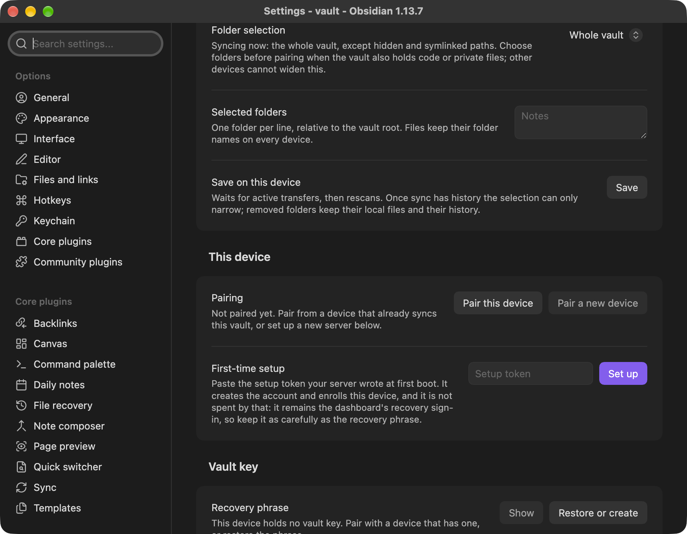Click the search magnifier icon
This screenshot has height=534, width=687.
coord(21,43)
